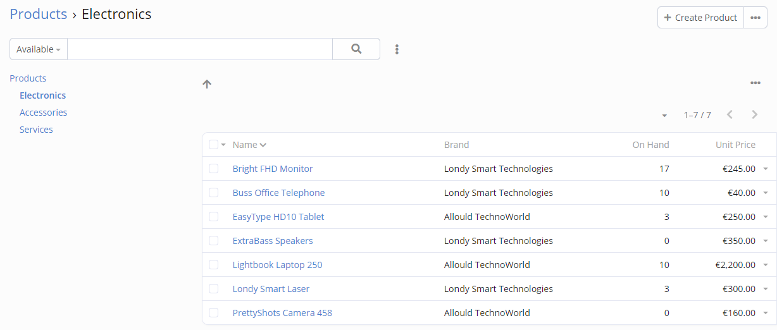
Task: Open row actions for Bright FHD Monitor
Action: pos(766,169)
